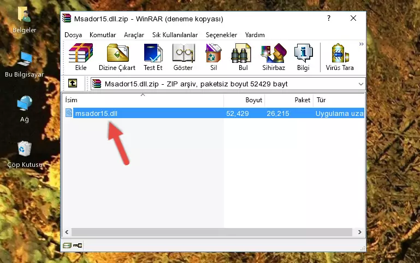Close the WinRAR window
Screen dimensions: 420x263
(353, 18)
